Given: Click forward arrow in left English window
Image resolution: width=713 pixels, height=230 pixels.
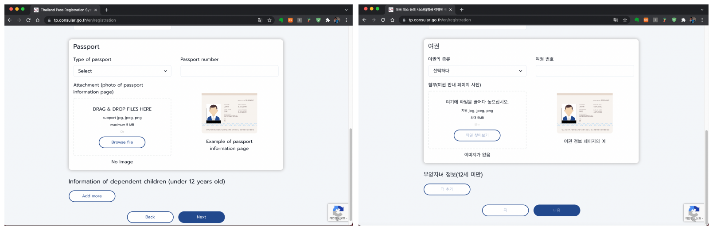Looking at the screenshot, I should [x=19, y=20].
